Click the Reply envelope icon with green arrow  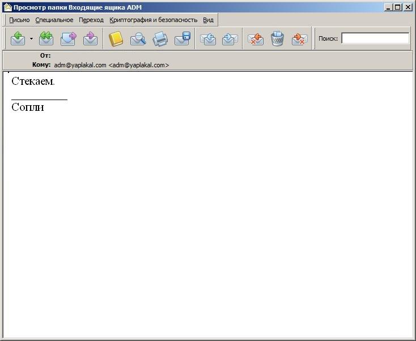[18, 38]
